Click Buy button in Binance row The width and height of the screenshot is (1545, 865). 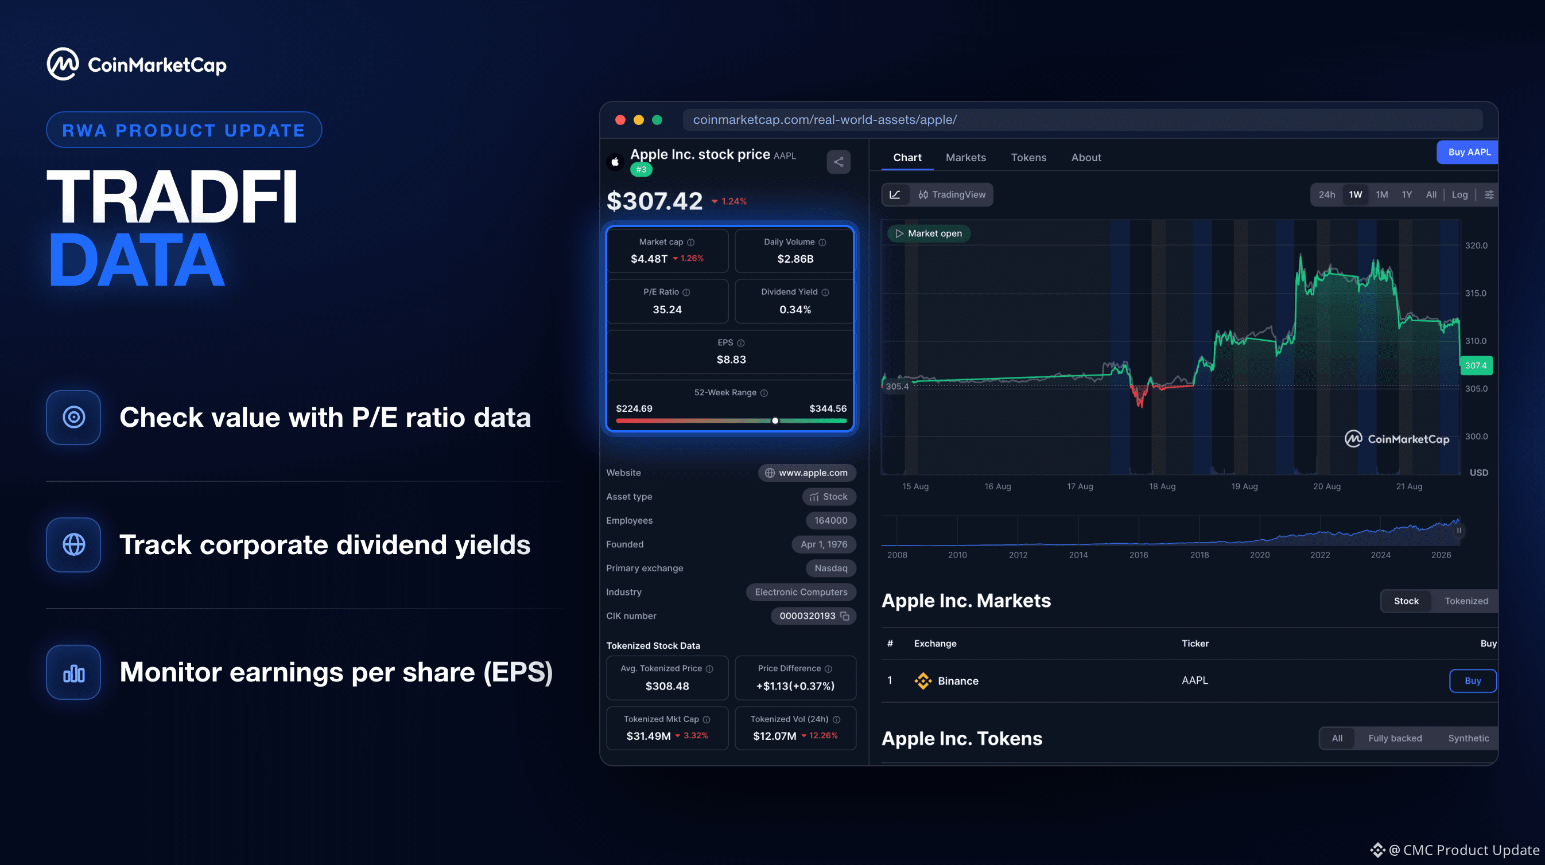[1473, 681]
